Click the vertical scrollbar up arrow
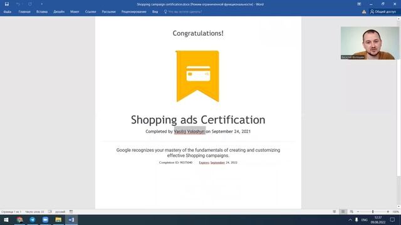The image size is (401, 225). (x=398, y=19)
